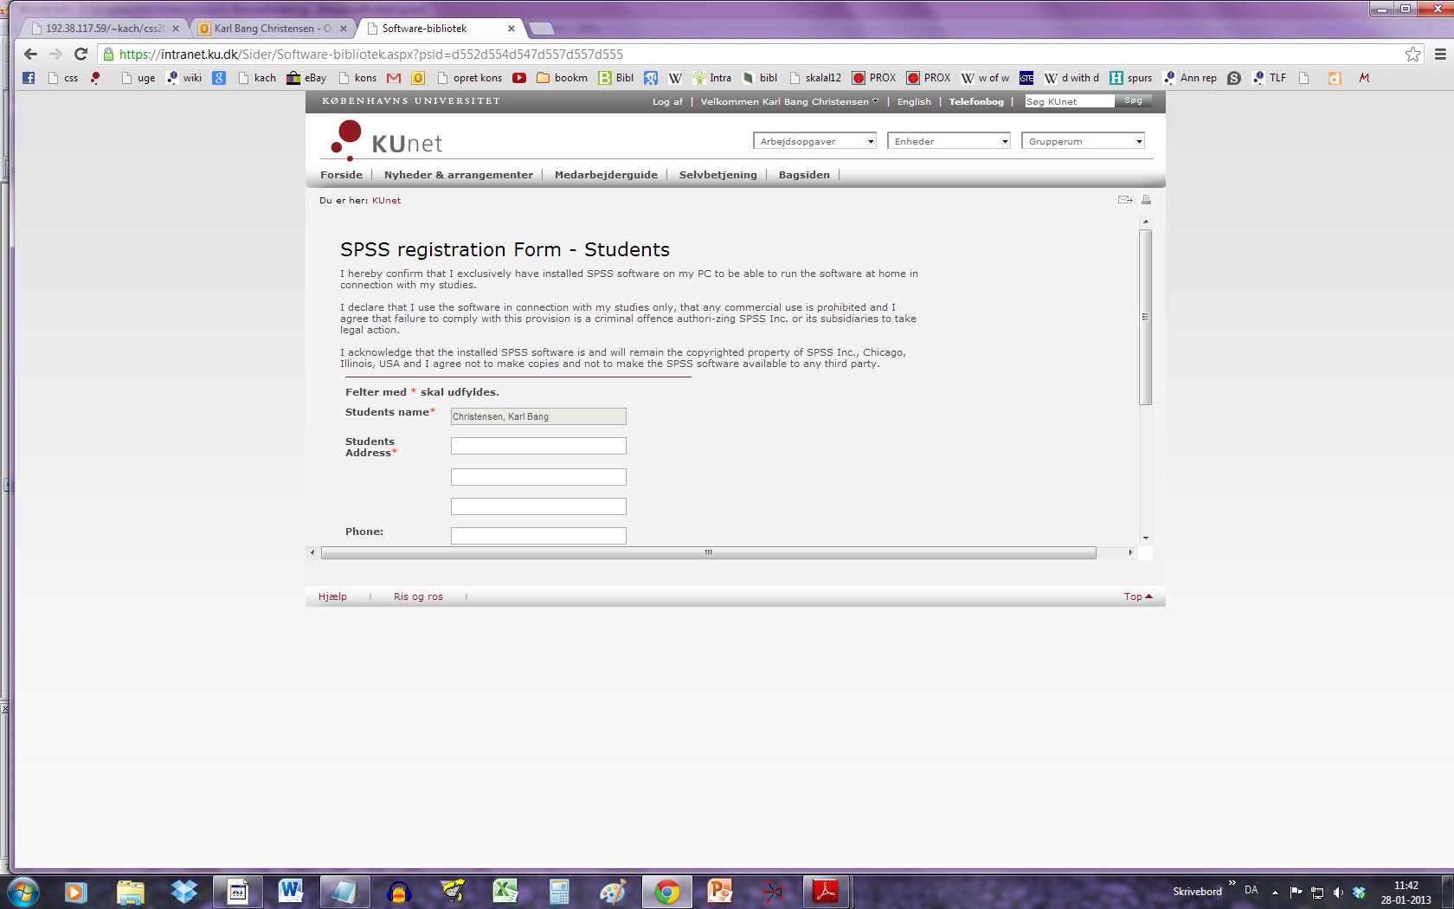The height and width of the screenshot is (909, 1454).
Task: Open a new browser tab
Action: pyautogui.click(x=542, y=29)
